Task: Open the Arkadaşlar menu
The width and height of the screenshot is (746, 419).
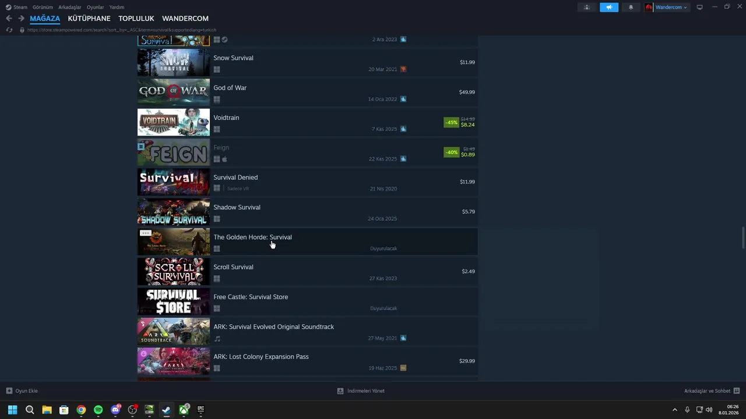Action: 70,7
